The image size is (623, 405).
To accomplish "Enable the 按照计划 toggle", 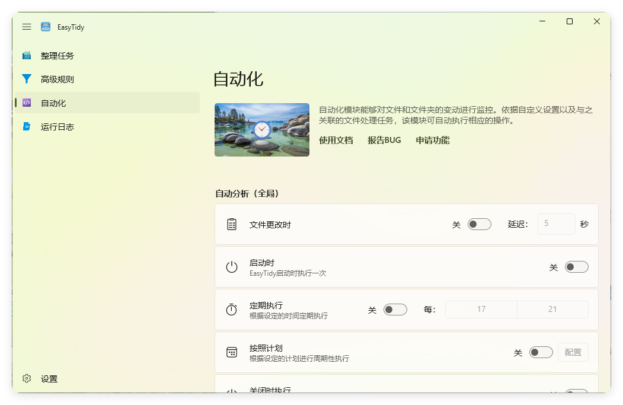I will (541, 352).
